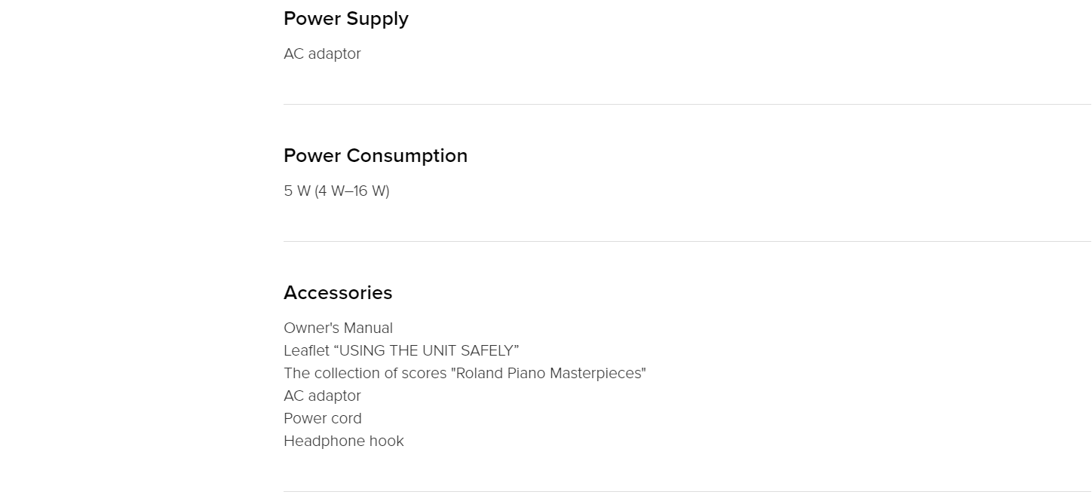
Task: Select the collection of scores line
Action: coord(465,373)
